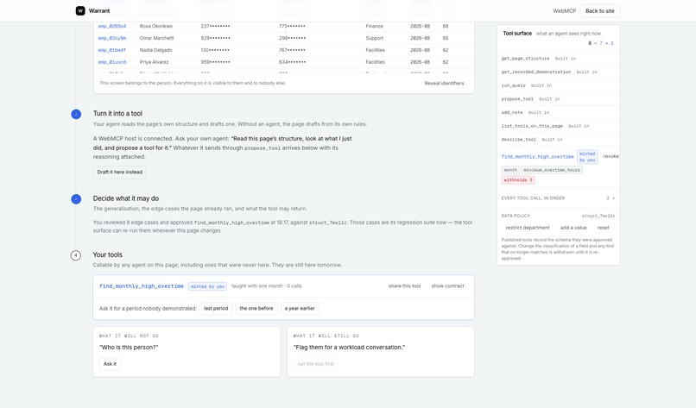Open employee record emp_03cy9m
The height and width of the screenshot is (408, 696).
[112, 38]
